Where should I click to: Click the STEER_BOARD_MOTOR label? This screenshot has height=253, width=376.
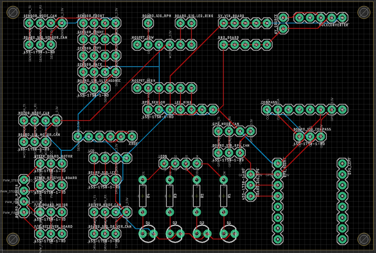(x=53, y=156)
